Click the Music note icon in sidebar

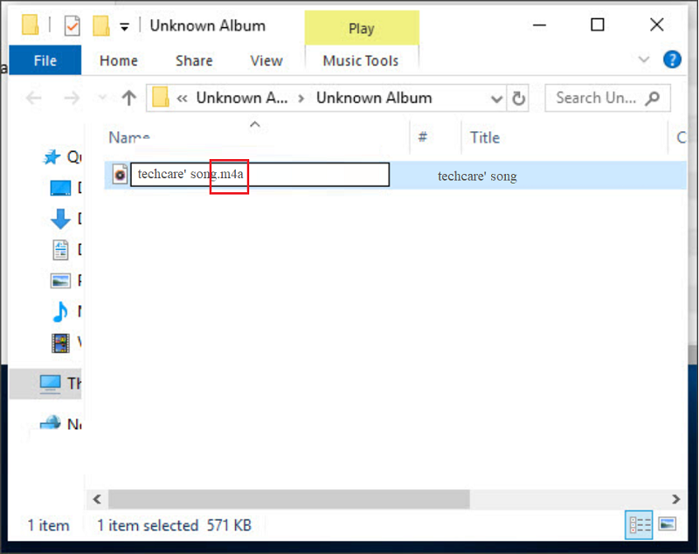point(60,310)
